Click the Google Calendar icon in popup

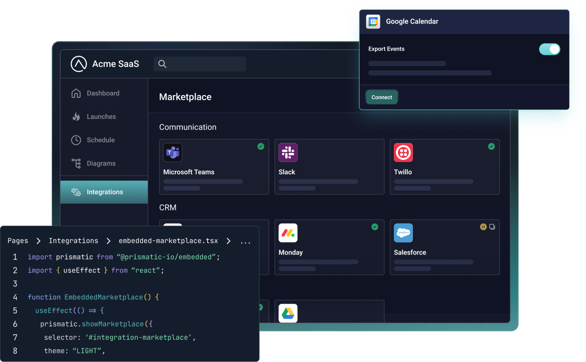point(373,22)
